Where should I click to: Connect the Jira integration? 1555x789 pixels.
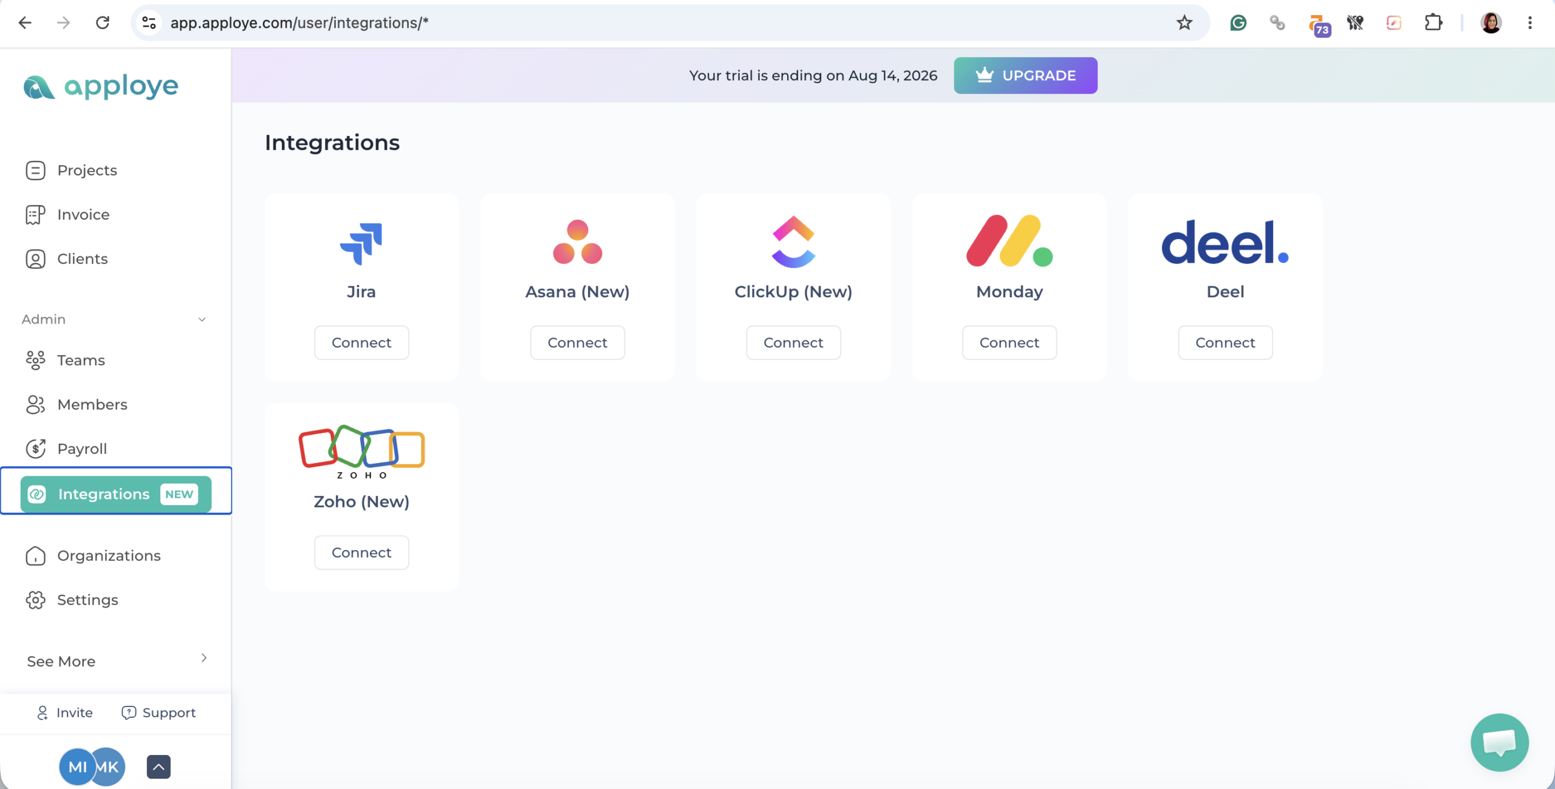click(361, 343)
